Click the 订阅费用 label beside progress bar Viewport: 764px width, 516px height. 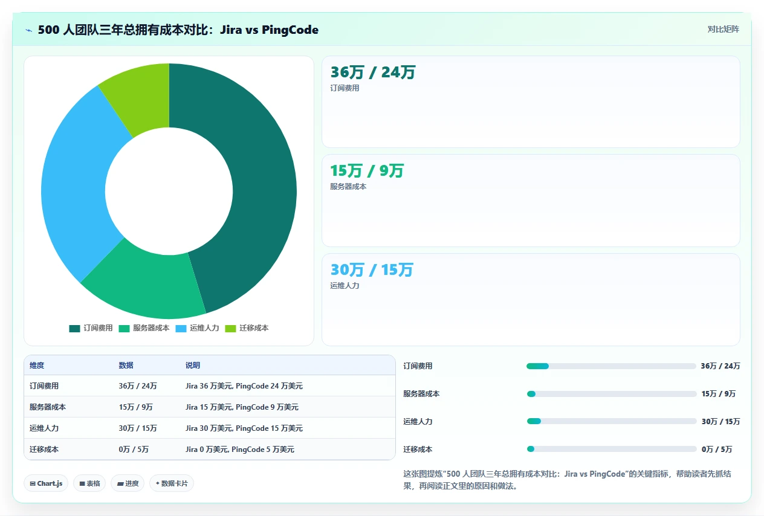(x=418, y=366)
